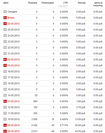Click the red Сб icon for 19.05.2012
The width and height of the screenshot is (105, 133).
click(x=5, y=65)
